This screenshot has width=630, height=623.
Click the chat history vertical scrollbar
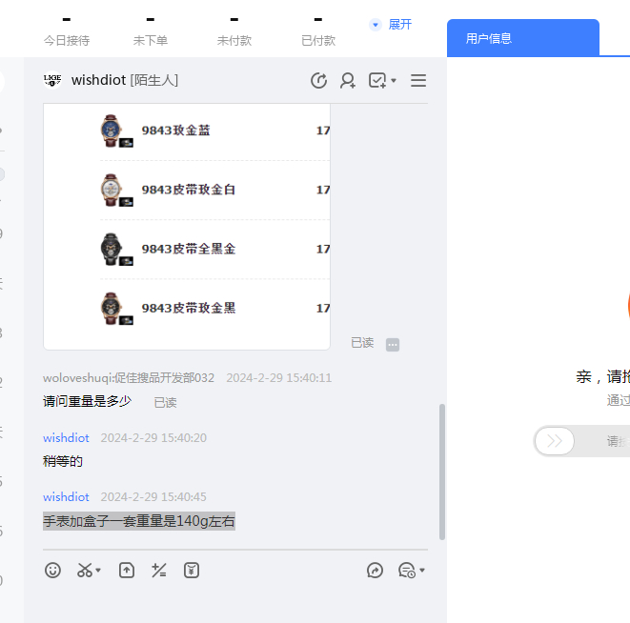coord(440,472)
